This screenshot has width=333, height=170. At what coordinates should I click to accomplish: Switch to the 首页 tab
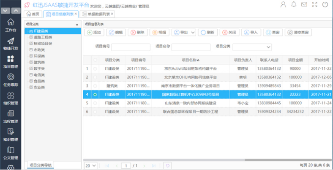(33, 14)
